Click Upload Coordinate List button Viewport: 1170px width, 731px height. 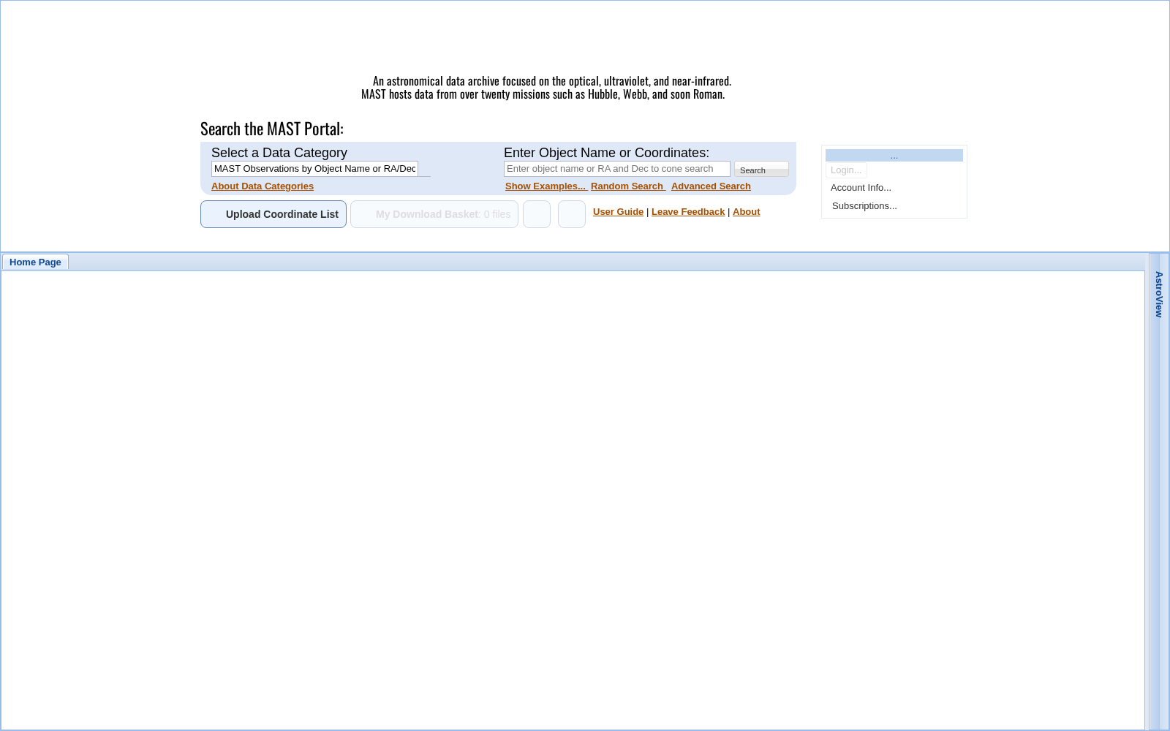click(273, 214)
